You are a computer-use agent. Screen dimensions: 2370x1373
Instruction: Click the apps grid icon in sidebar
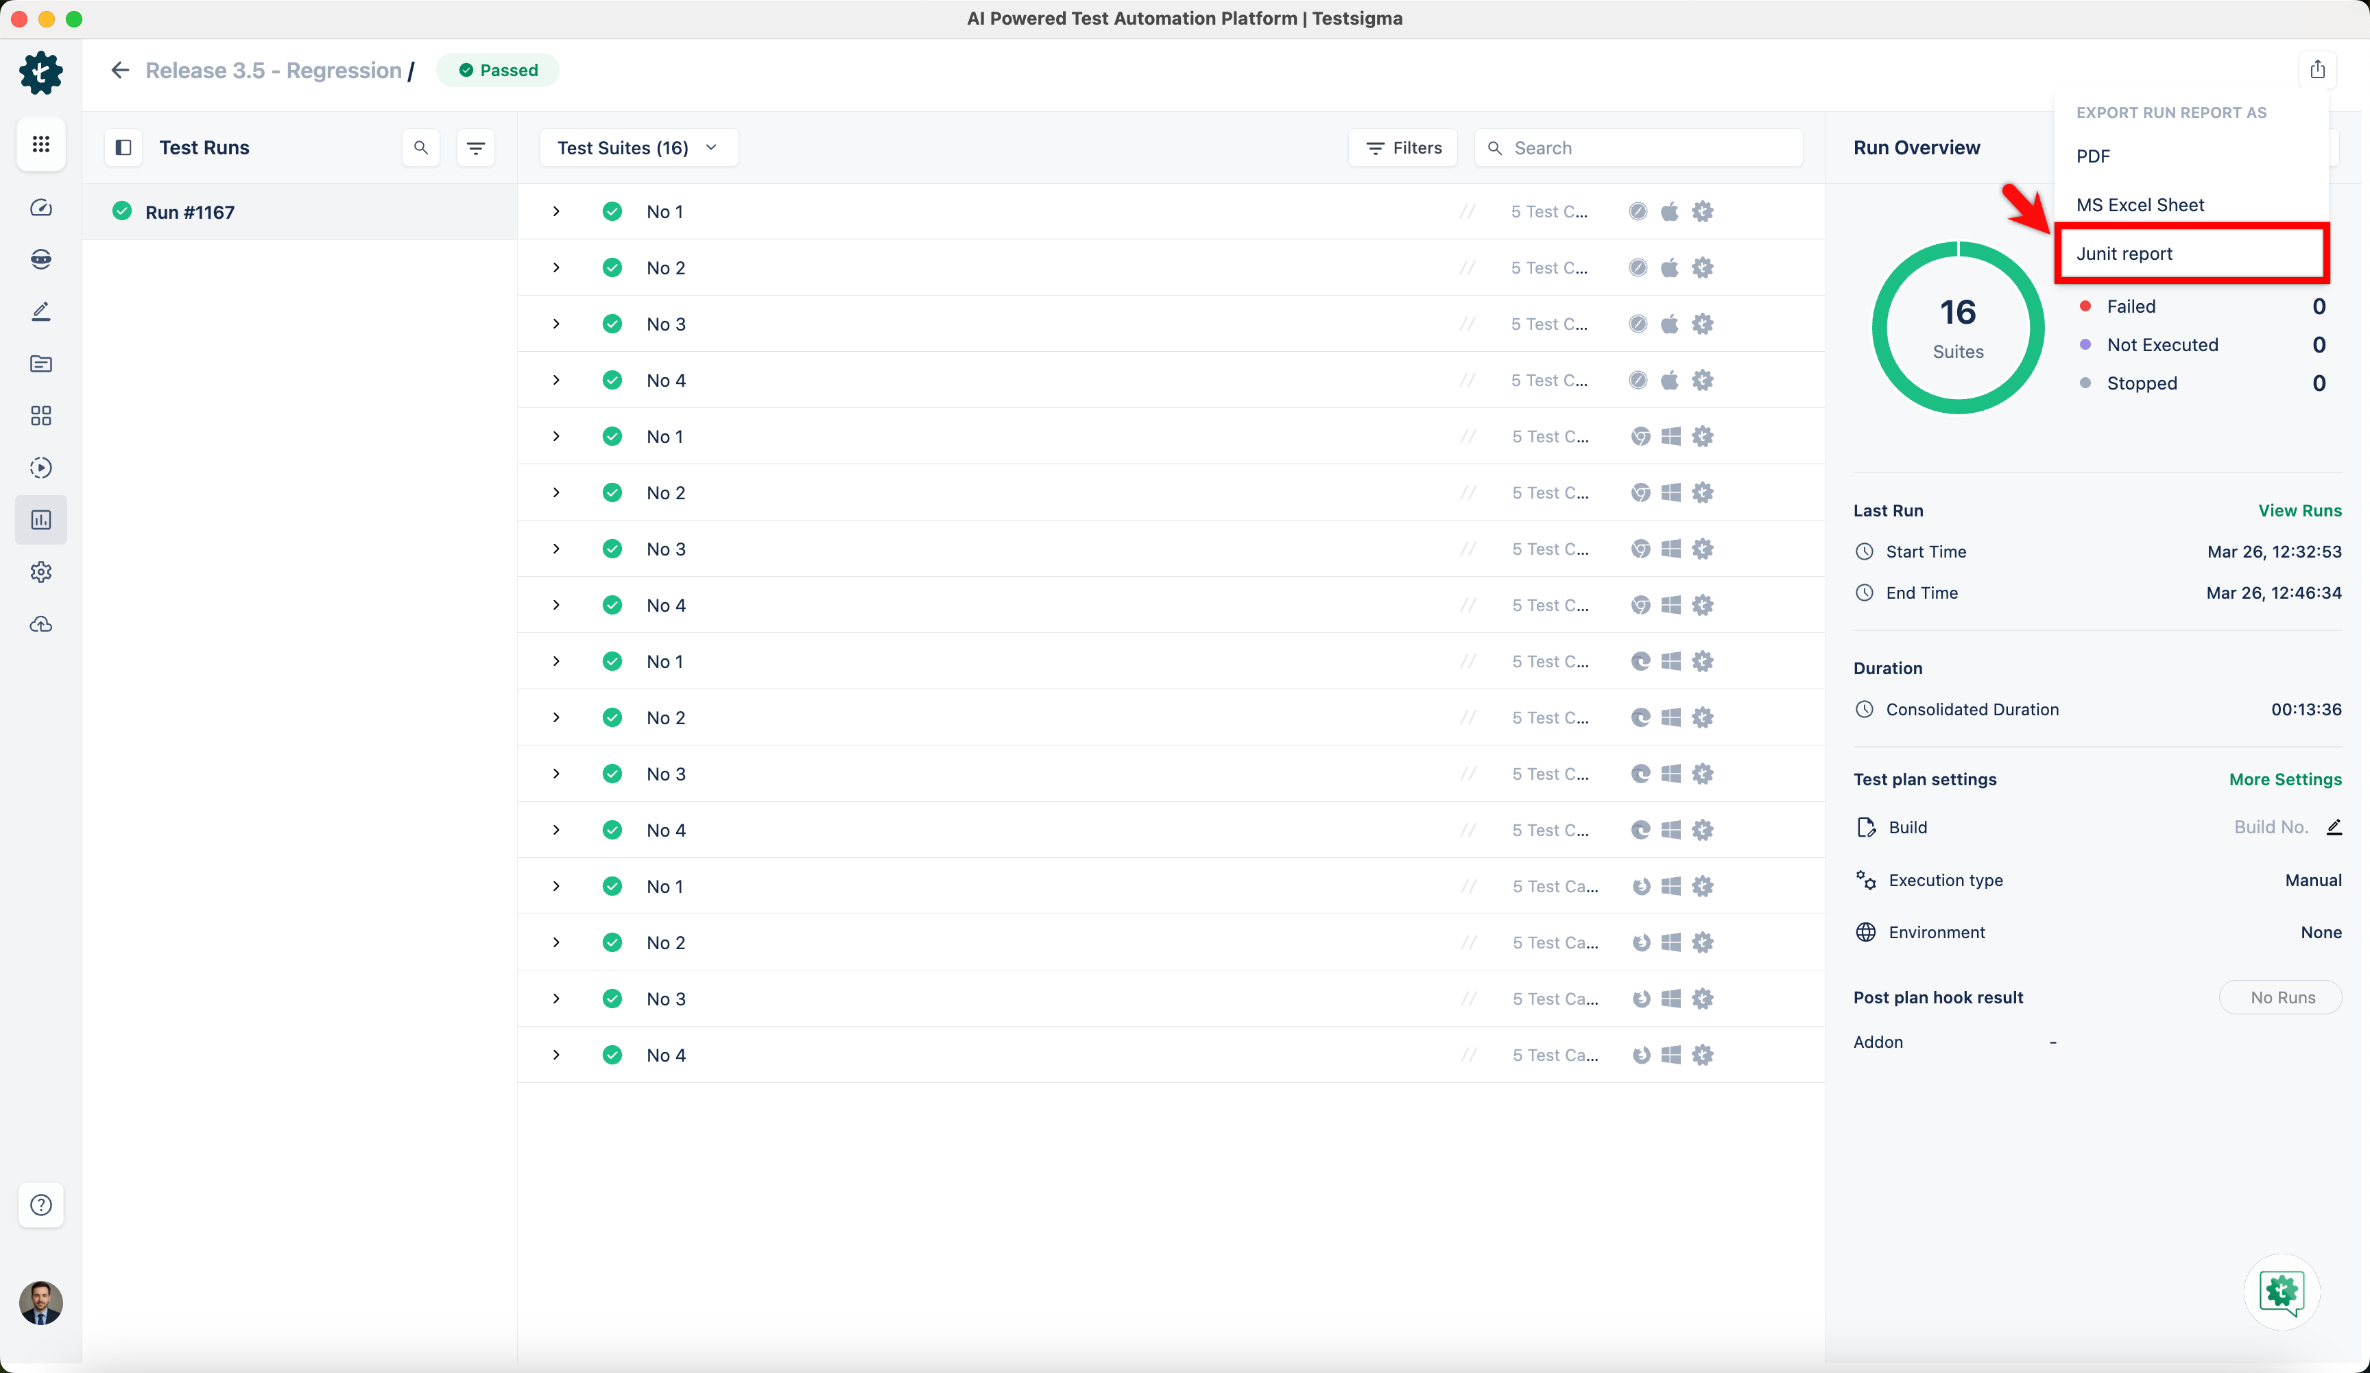click(x=40, y=144)
